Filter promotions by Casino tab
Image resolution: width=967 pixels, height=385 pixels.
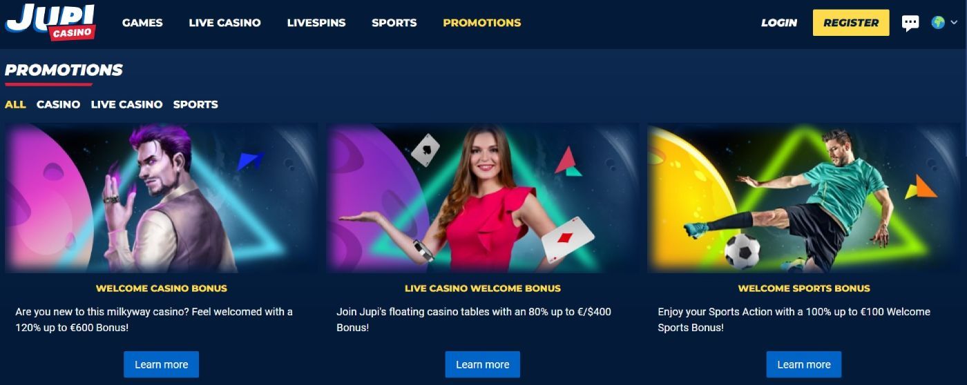58,104
